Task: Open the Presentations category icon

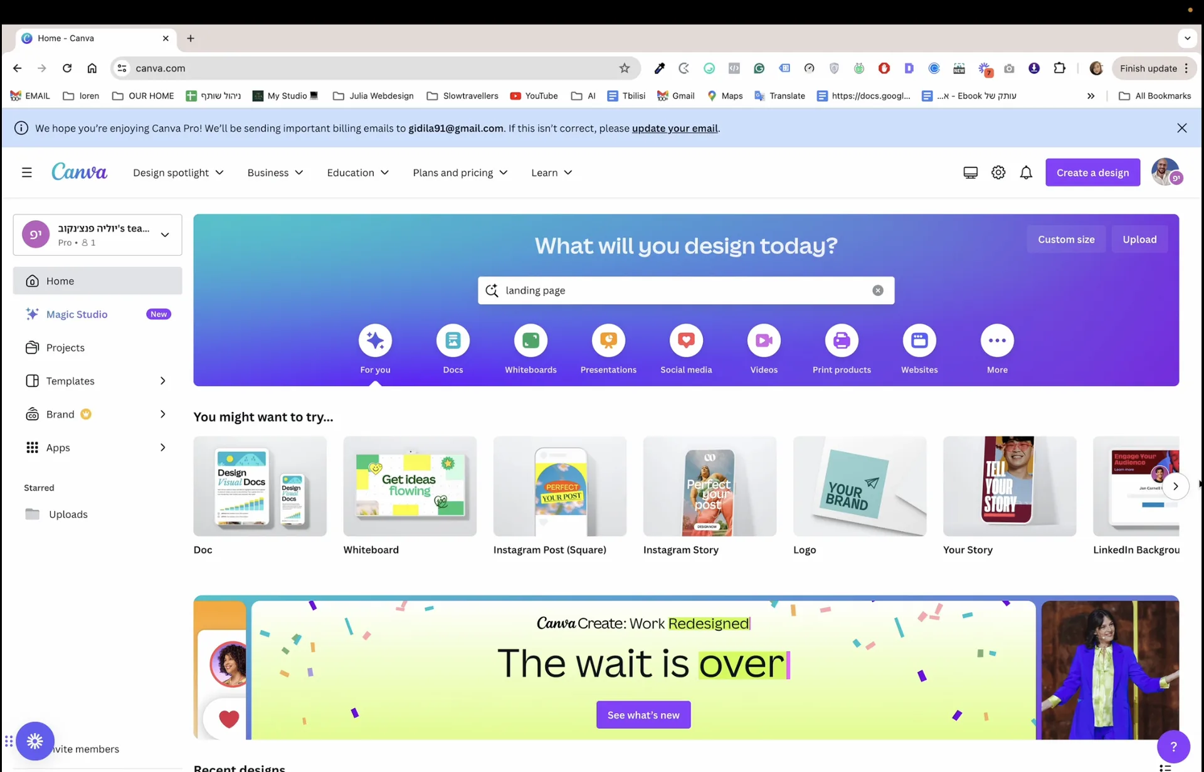Action: coord(608,341)
